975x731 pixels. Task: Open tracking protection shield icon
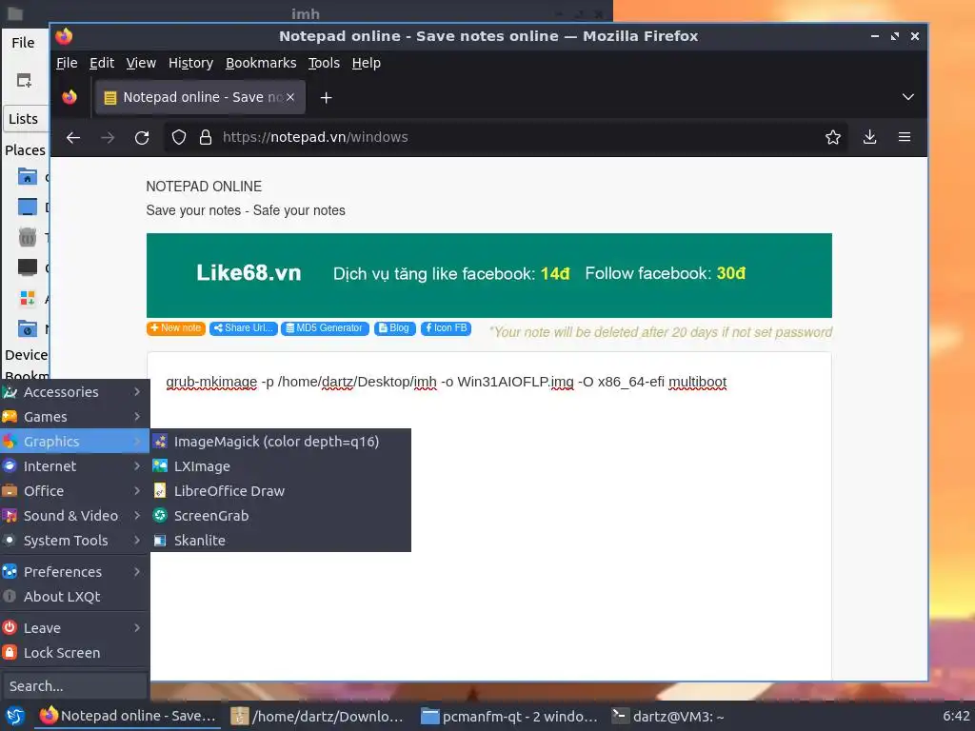coord(179,137)
